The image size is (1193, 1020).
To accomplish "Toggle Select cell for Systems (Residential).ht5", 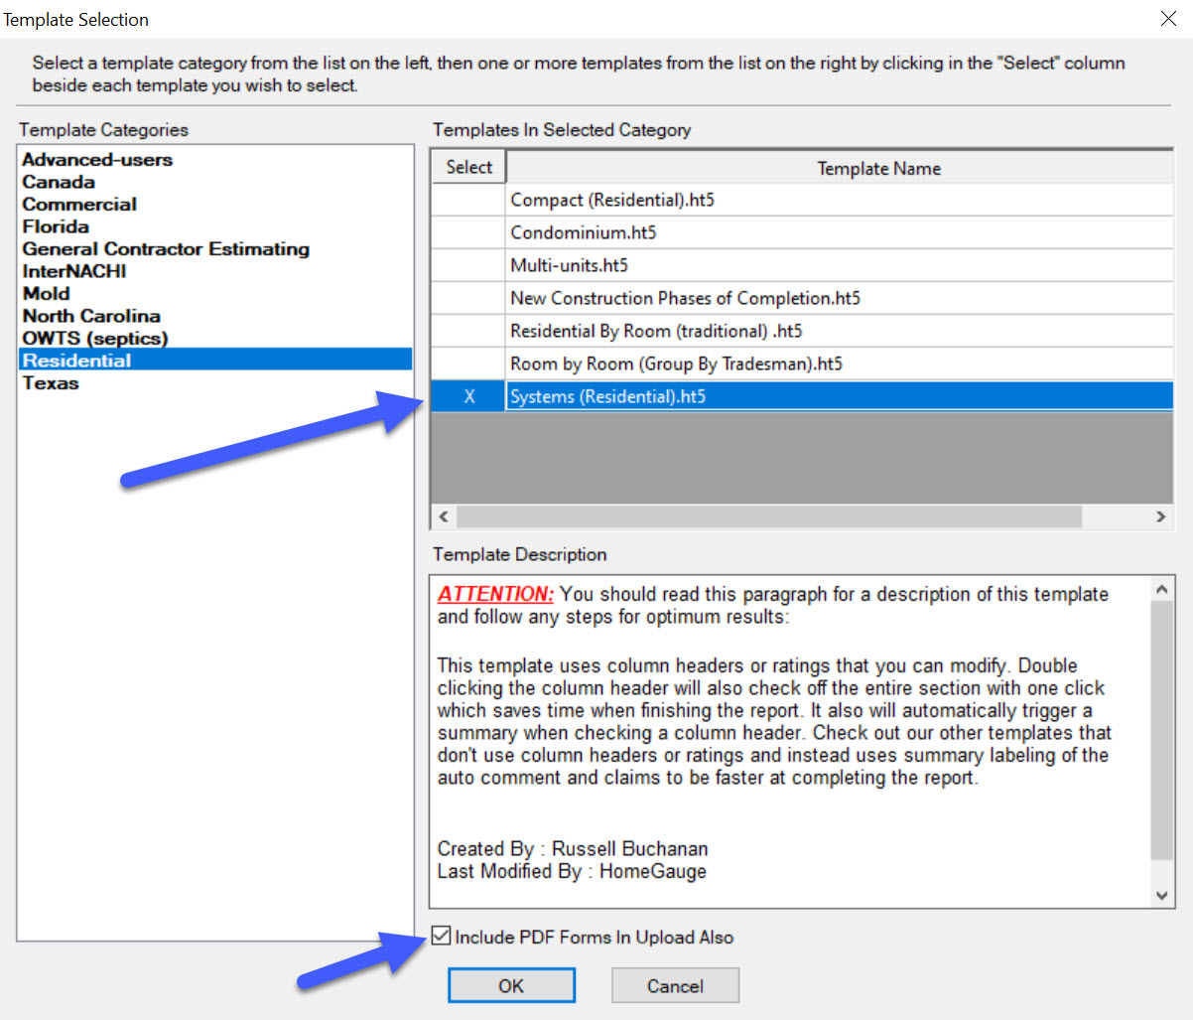I will point(468,396).
